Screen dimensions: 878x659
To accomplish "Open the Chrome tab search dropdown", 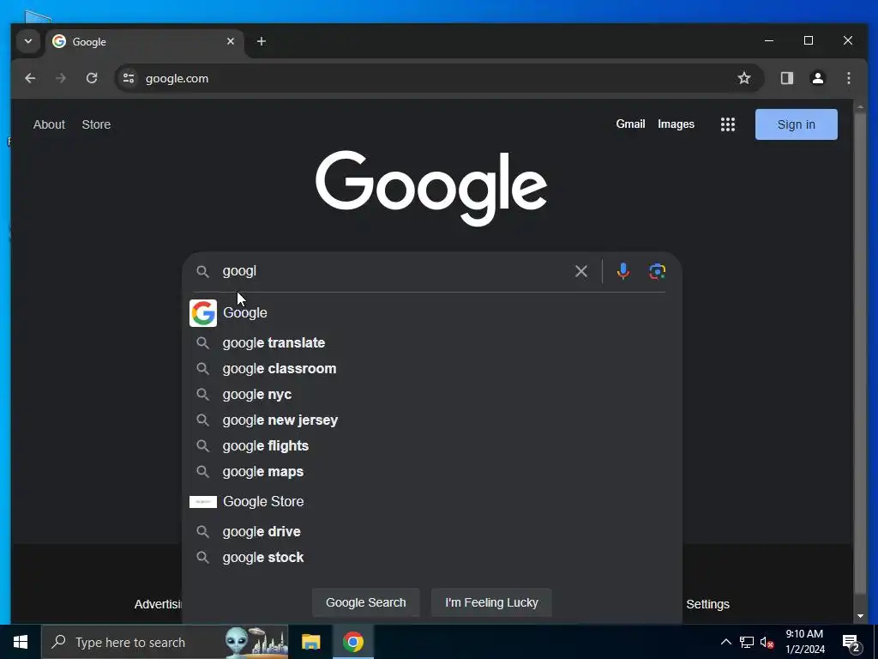I will coord(28,41).
